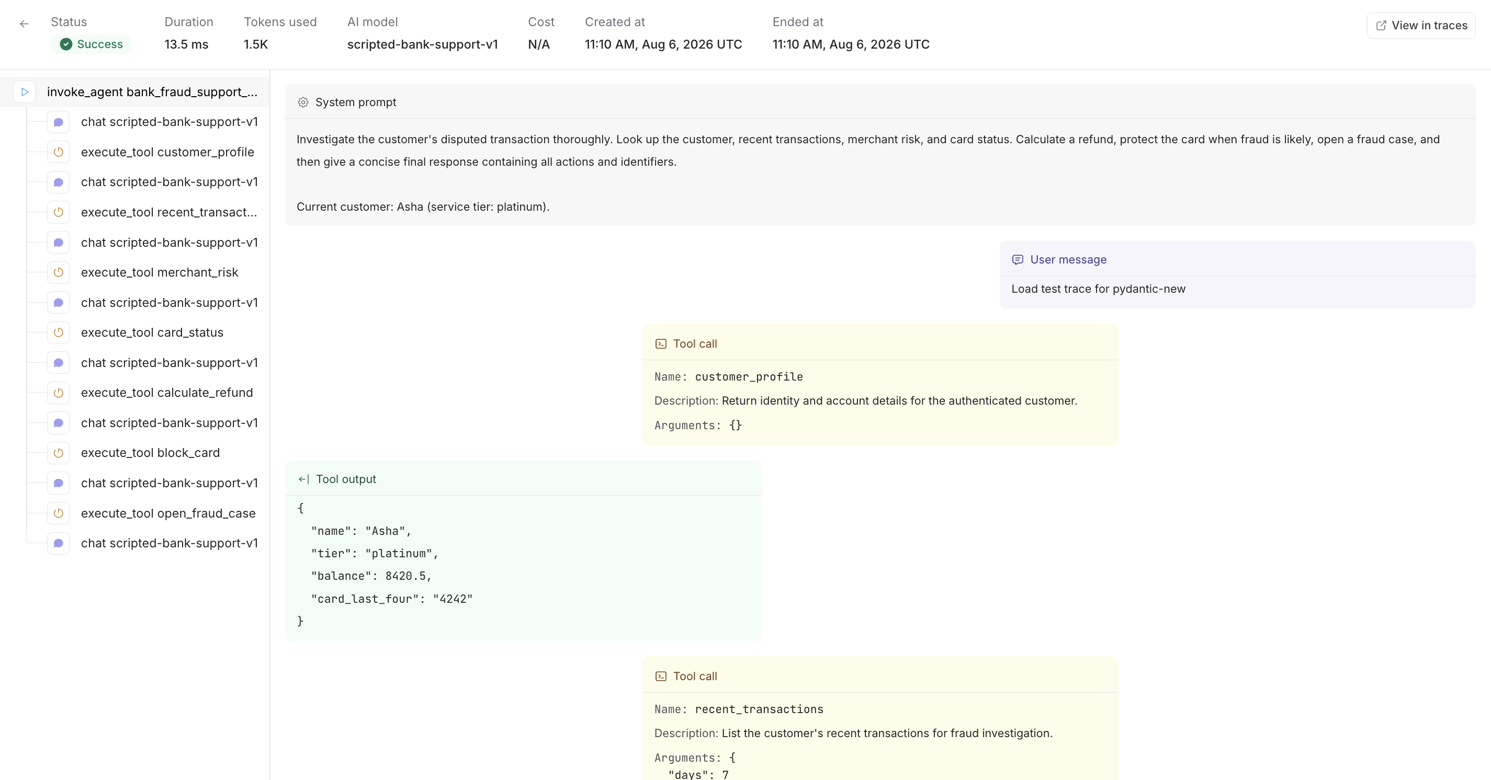Click the Tool output arrow icon
Screen dimensions: 1491x780
click(303, 479)
